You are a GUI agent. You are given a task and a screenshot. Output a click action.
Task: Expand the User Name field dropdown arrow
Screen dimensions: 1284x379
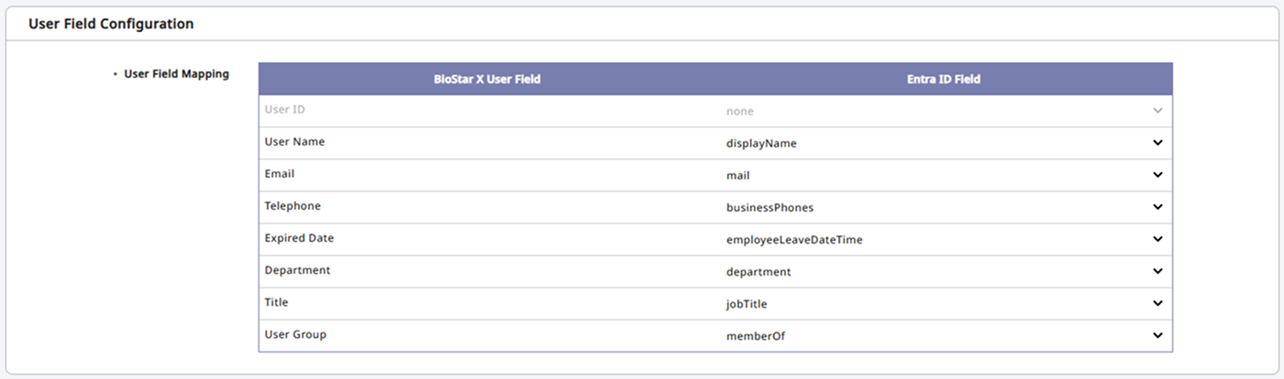pos(1157,143)
